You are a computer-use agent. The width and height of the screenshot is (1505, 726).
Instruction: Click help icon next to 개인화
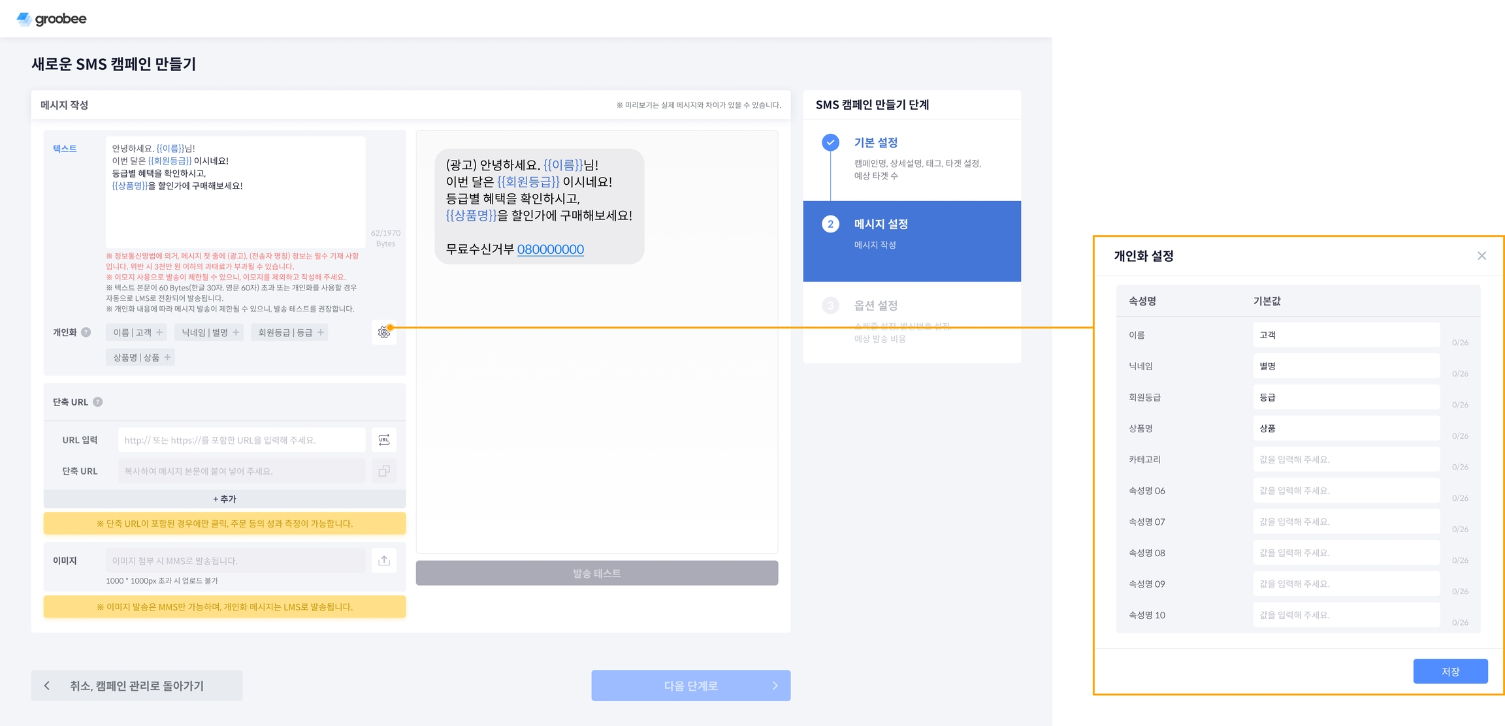(x=86, y=332)
